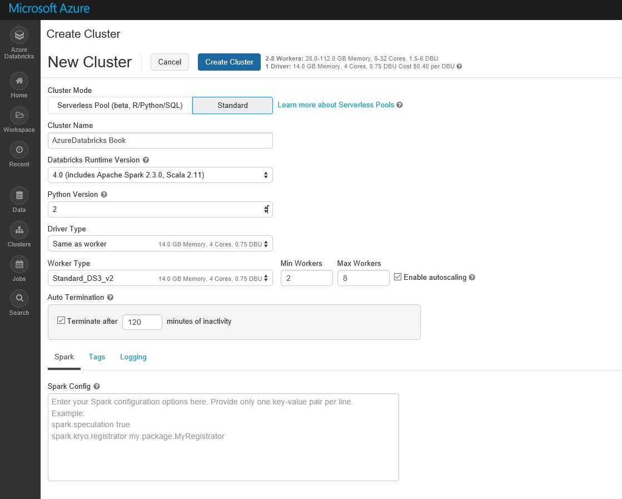
Task: Open Learn more about Serverless Pools link
Action: click(336, 105)
